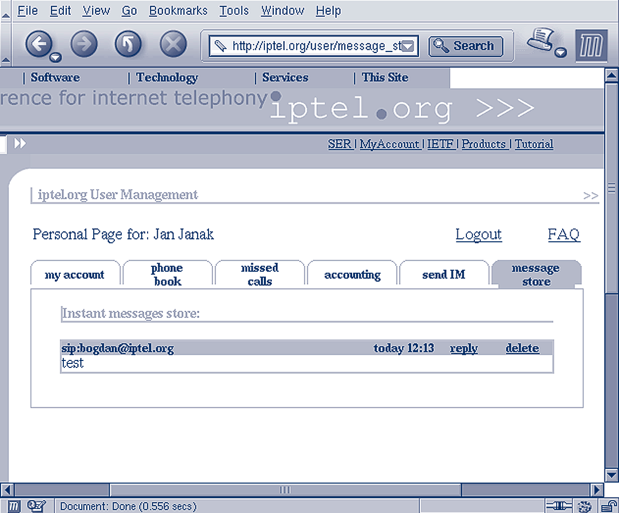
Task: Click the security lock status icon
Action: [x=609, y=506]
